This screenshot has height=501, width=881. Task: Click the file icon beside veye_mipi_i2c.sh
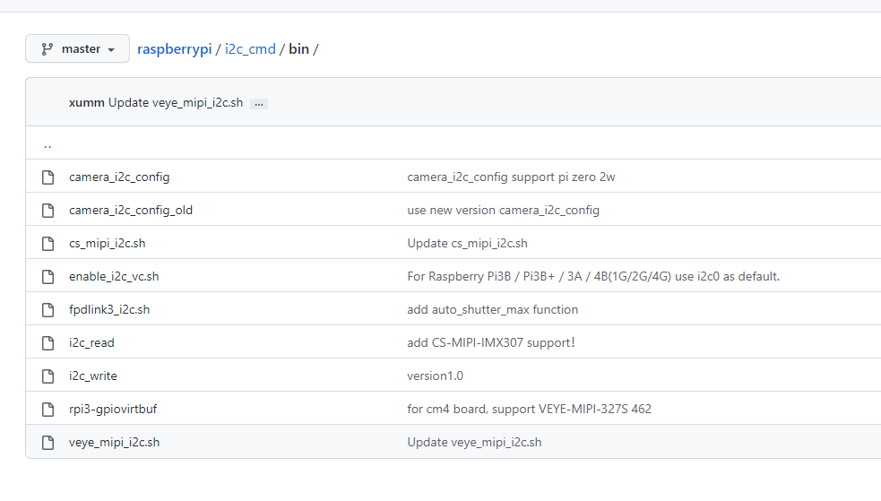(48, 443)
